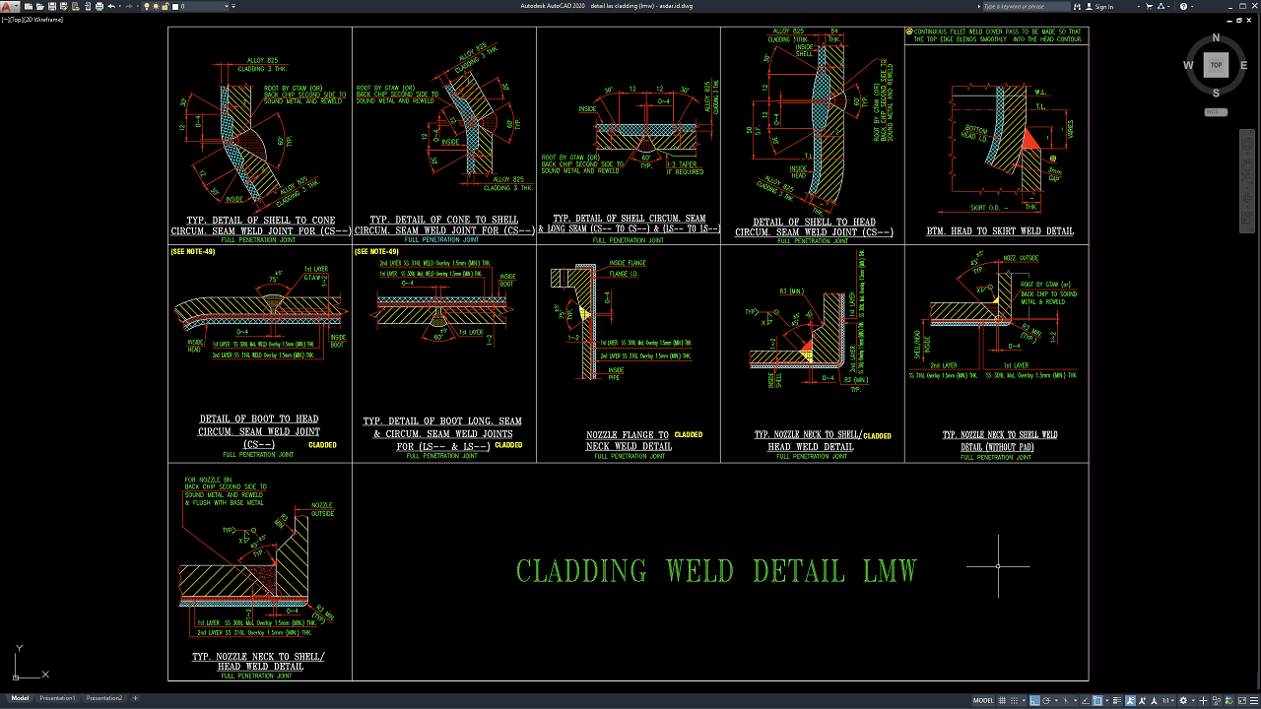The width and height of the screenshot is (1261, 709).
Task: Click the Plot (print) icon
Action: click(x=100, y=7)
